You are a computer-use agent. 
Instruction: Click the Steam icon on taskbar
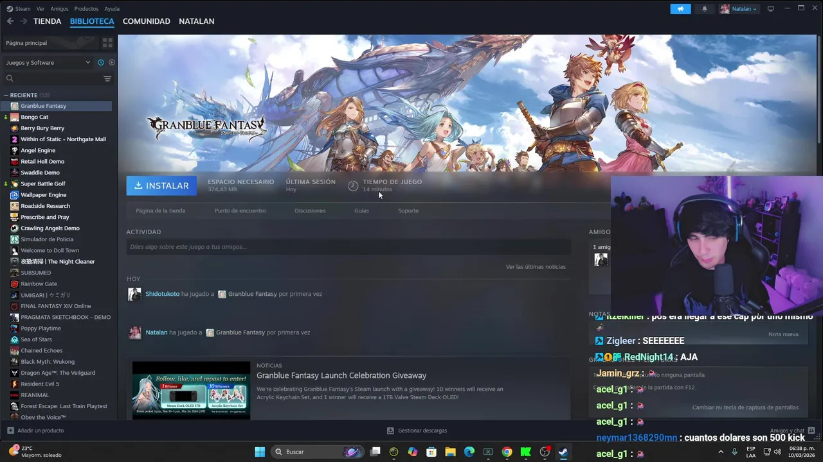(563, 452)
